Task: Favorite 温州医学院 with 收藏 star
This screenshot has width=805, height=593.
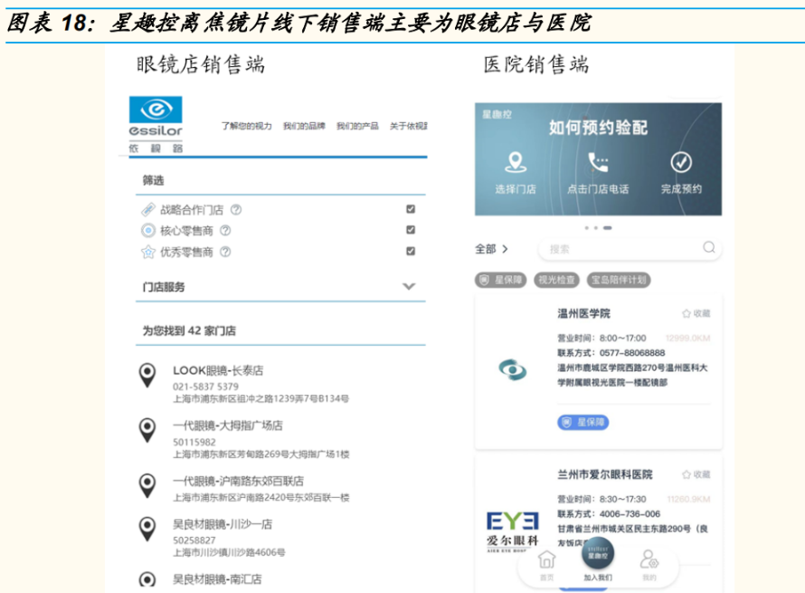Action: pos(696,313)
